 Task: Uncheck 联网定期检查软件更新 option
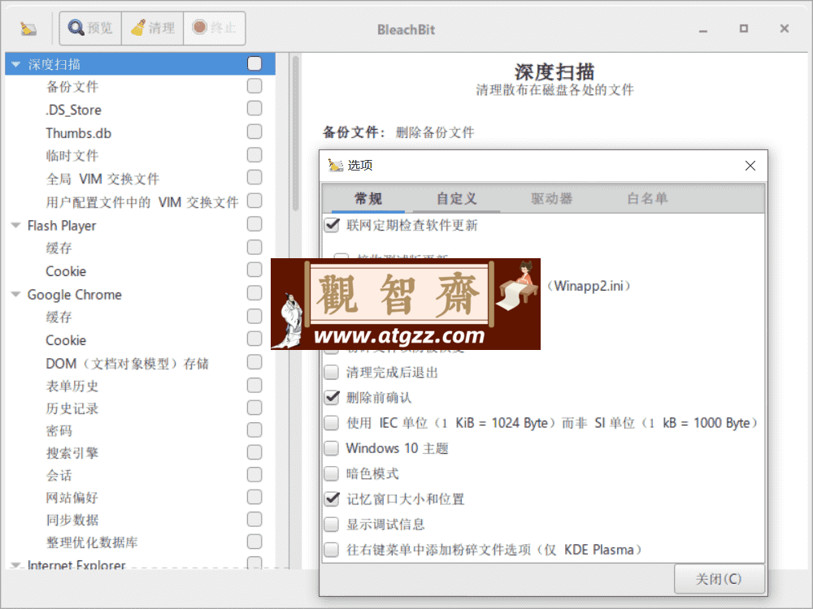tap(332, 225)
